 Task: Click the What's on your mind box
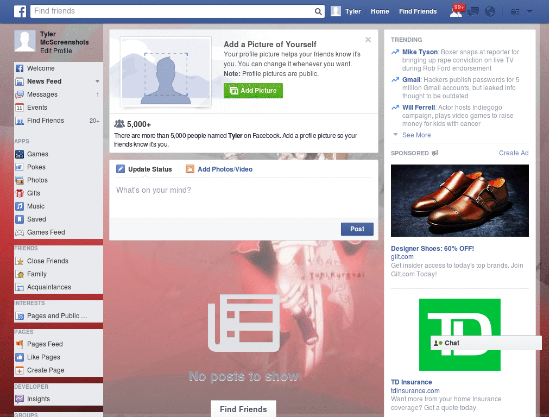pos(244,198)
